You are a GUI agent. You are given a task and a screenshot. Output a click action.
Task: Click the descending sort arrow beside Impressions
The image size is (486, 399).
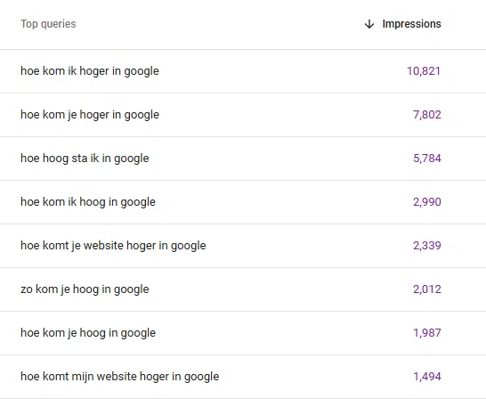369,24
